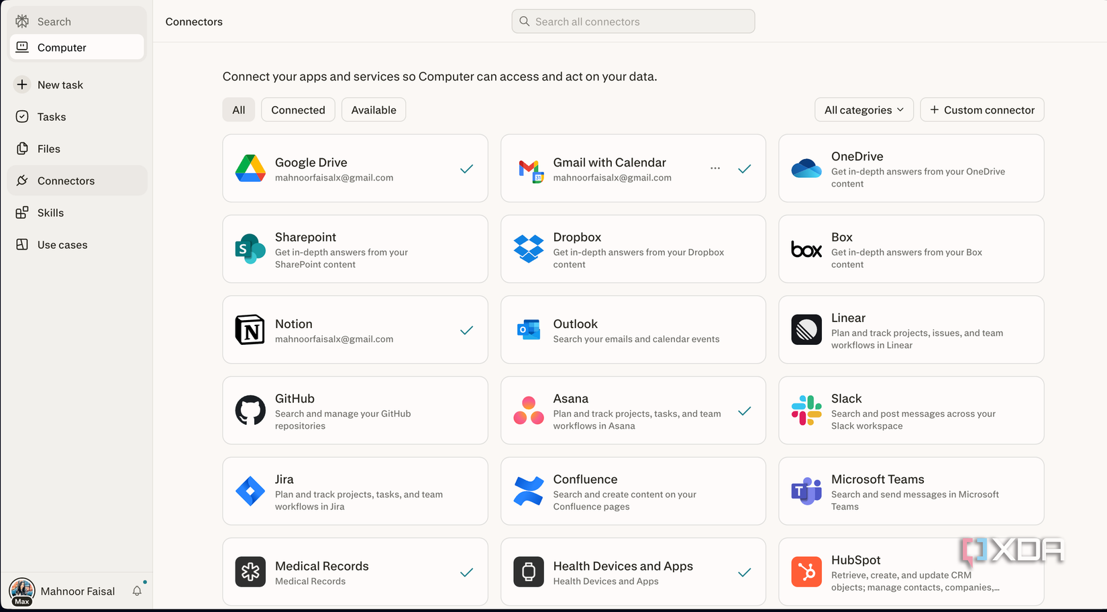Open Skills in the sidebar
Image resolution: width=1107 pixels, height=612 pixels.
tap(50, 213)
